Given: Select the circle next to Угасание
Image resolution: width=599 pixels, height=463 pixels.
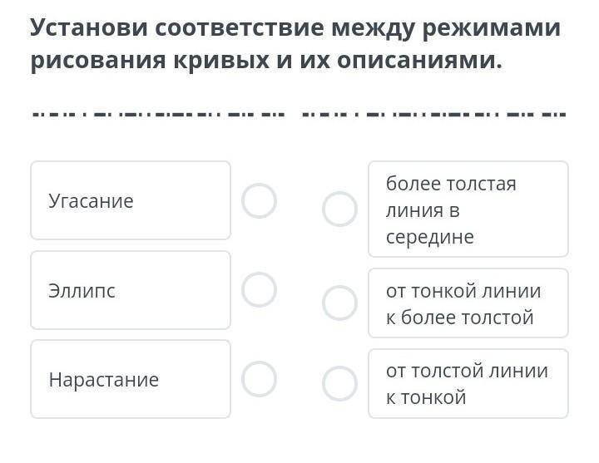Looking at the screenshot, I should point(259,200).
